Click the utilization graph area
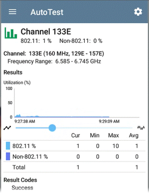 click(77, 103)
